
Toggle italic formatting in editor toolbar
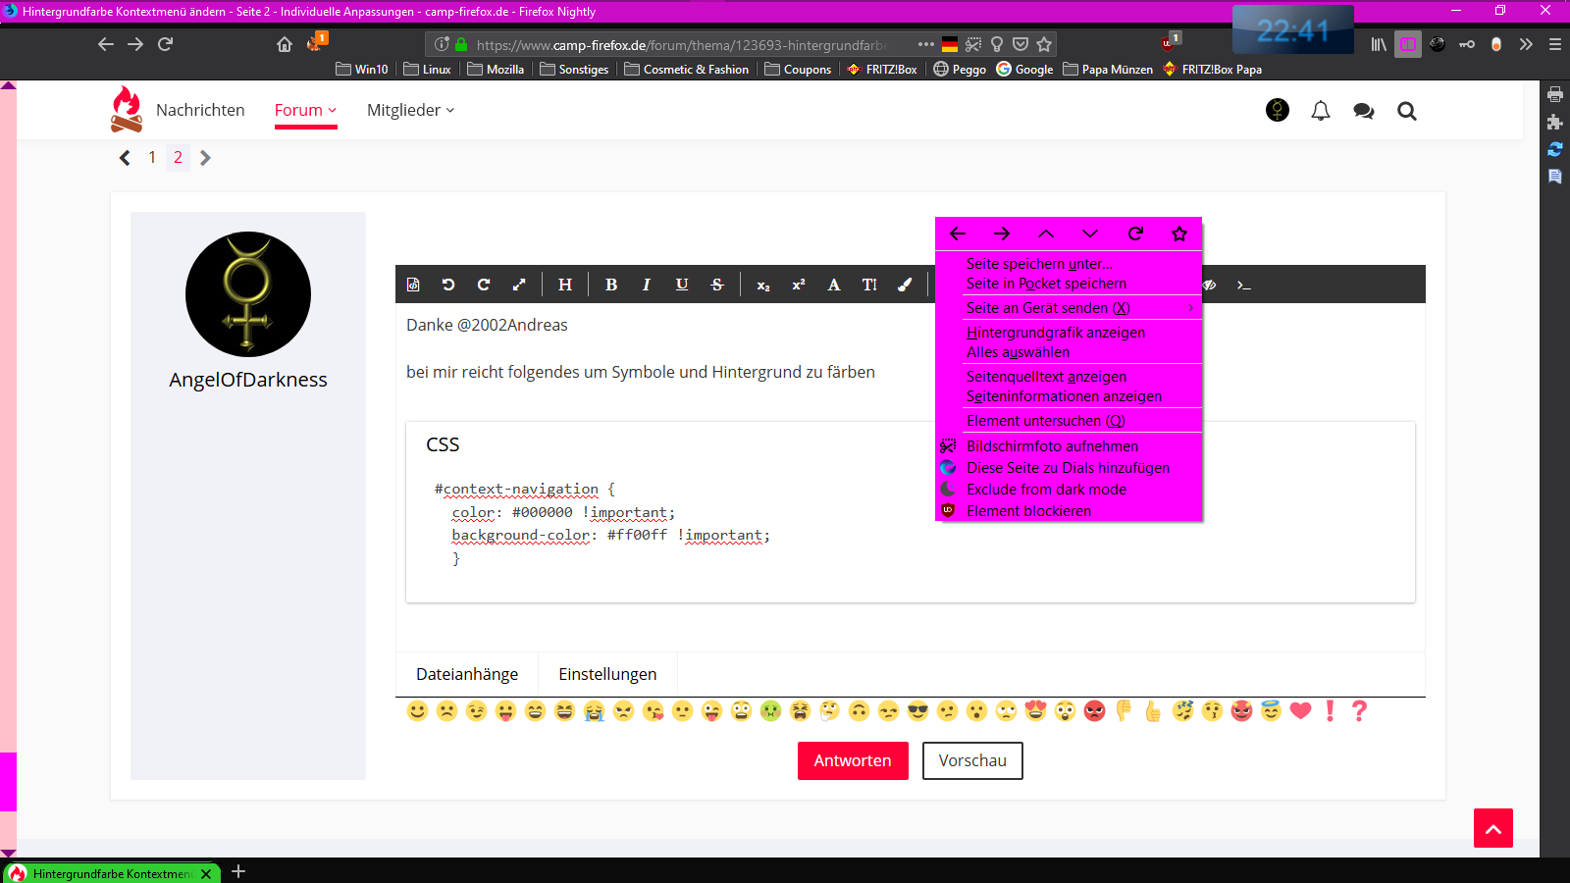pos(647,285)
